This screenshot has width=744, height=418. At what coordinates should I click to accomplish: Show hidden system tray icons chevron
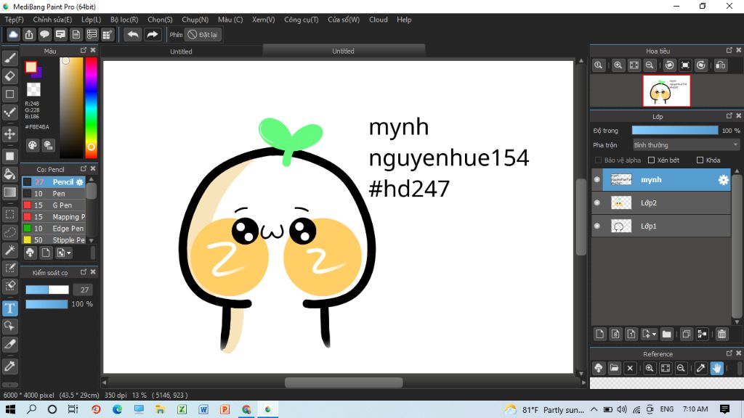click(x=594, y=409)
